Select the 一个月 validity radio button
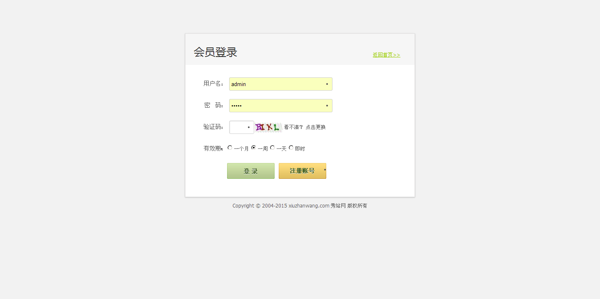The width and height of the screenshot is (600, 299). pyautogui.click(x=230, y=148)
